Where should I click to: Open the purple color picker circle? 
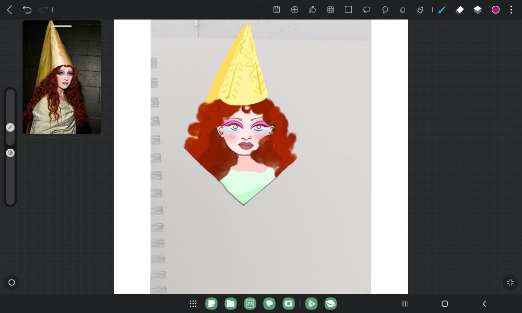click(496, 9)
